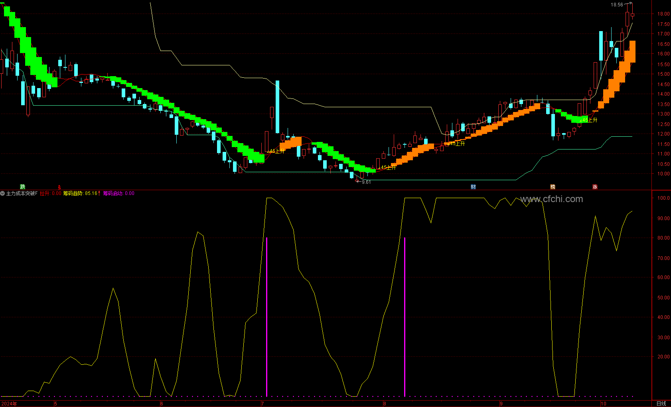
Task: Click the 16.50 price axis value
Action: pos(663,44)
